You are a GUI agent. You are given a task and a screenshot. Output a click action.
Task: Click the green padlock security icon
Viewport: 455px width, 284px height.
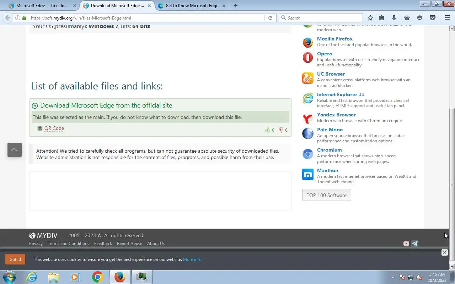24,18
